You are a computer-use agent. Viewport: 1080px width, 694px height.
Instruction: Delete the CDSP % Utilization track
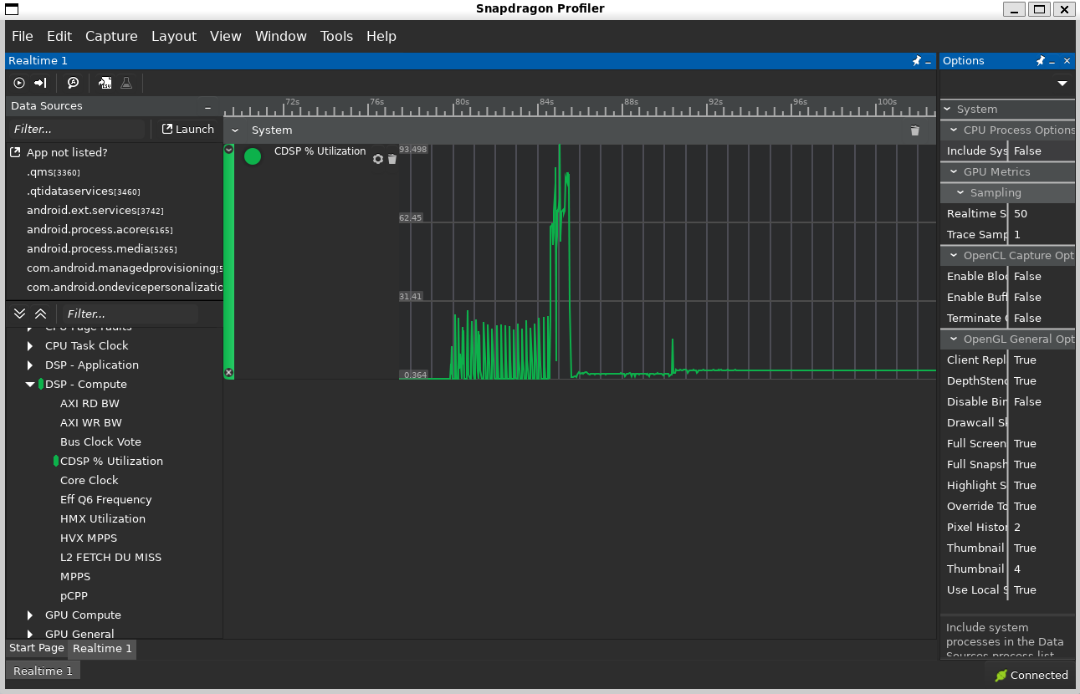click(x=392, y=159)
